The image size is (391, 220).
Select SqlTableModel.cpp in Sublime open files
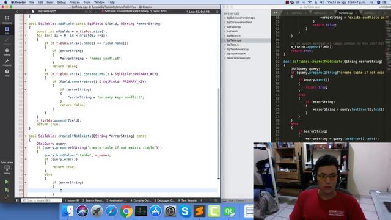pos(238,49)
